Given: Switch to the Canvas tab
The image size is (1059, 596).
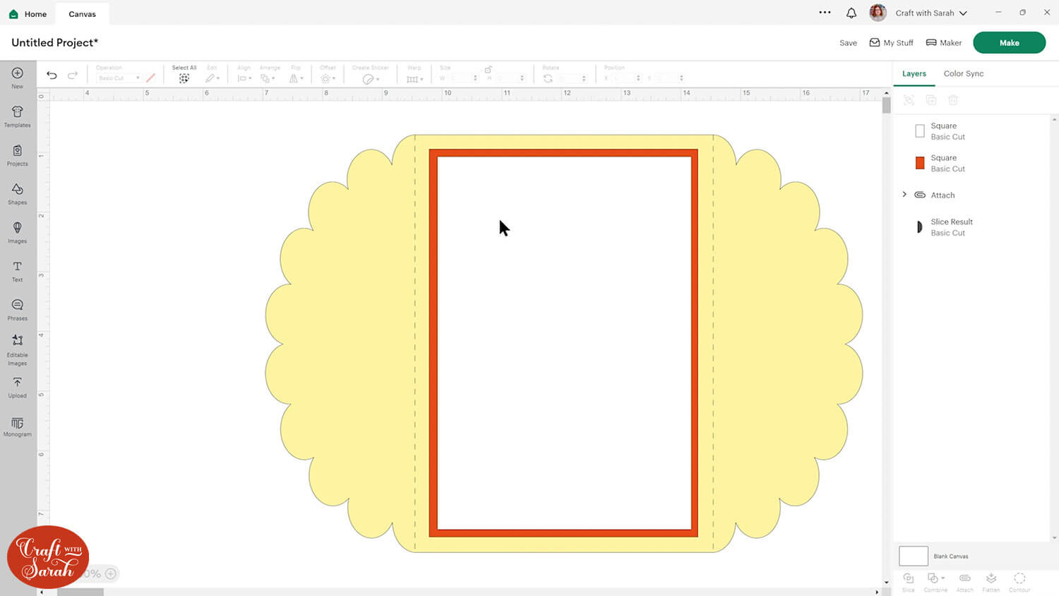Looking at the screenshot, I should pos(82,13).
